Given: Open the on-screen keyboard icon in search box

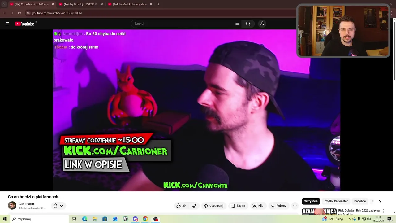Looking at the screenshot, I should point(237,24).
